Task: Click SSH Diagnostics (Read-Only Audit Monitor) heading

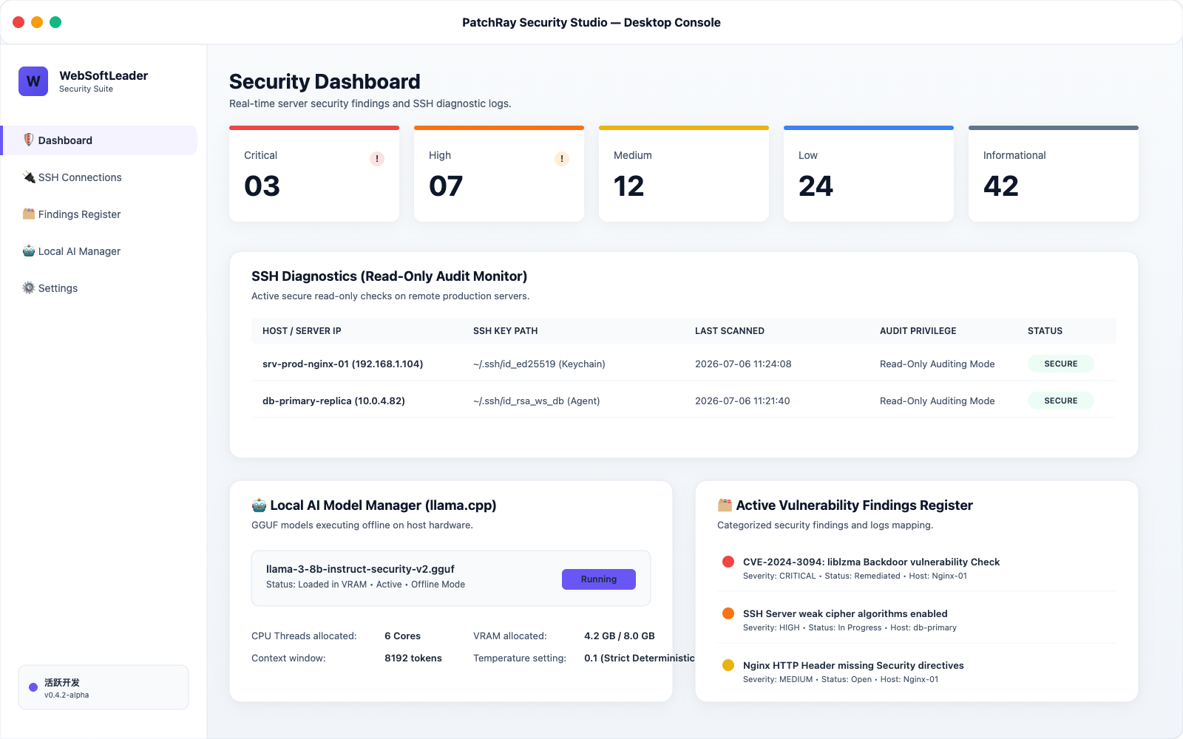Action: click(389, 276)
